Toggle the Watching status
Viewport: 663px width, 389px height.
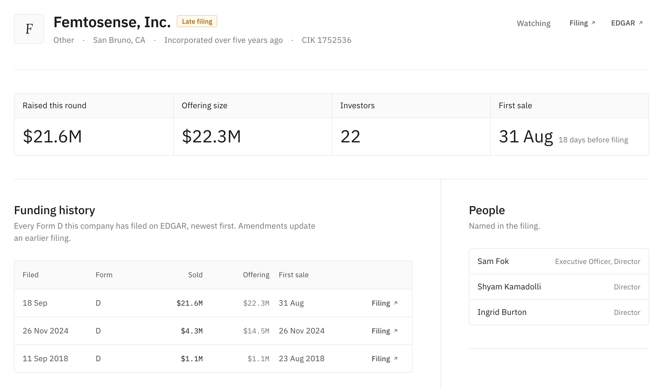click(533, 23)
